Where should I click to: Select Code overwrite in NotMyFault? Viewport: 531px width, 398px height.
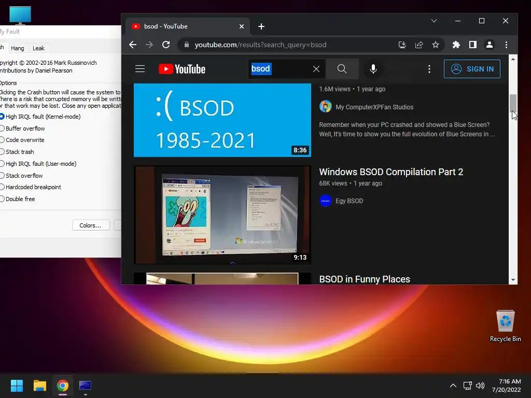(x=22, y=140)
